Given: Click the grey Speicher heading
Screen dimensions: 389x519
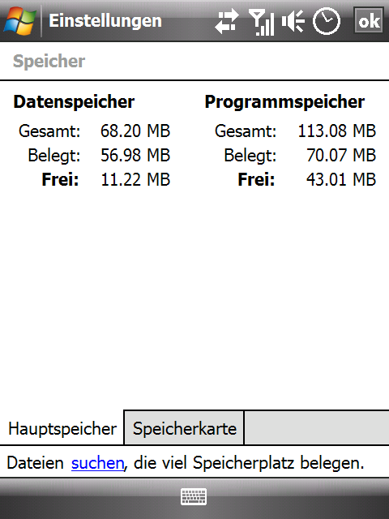Looking at the screenshot, I should [49, 62].
